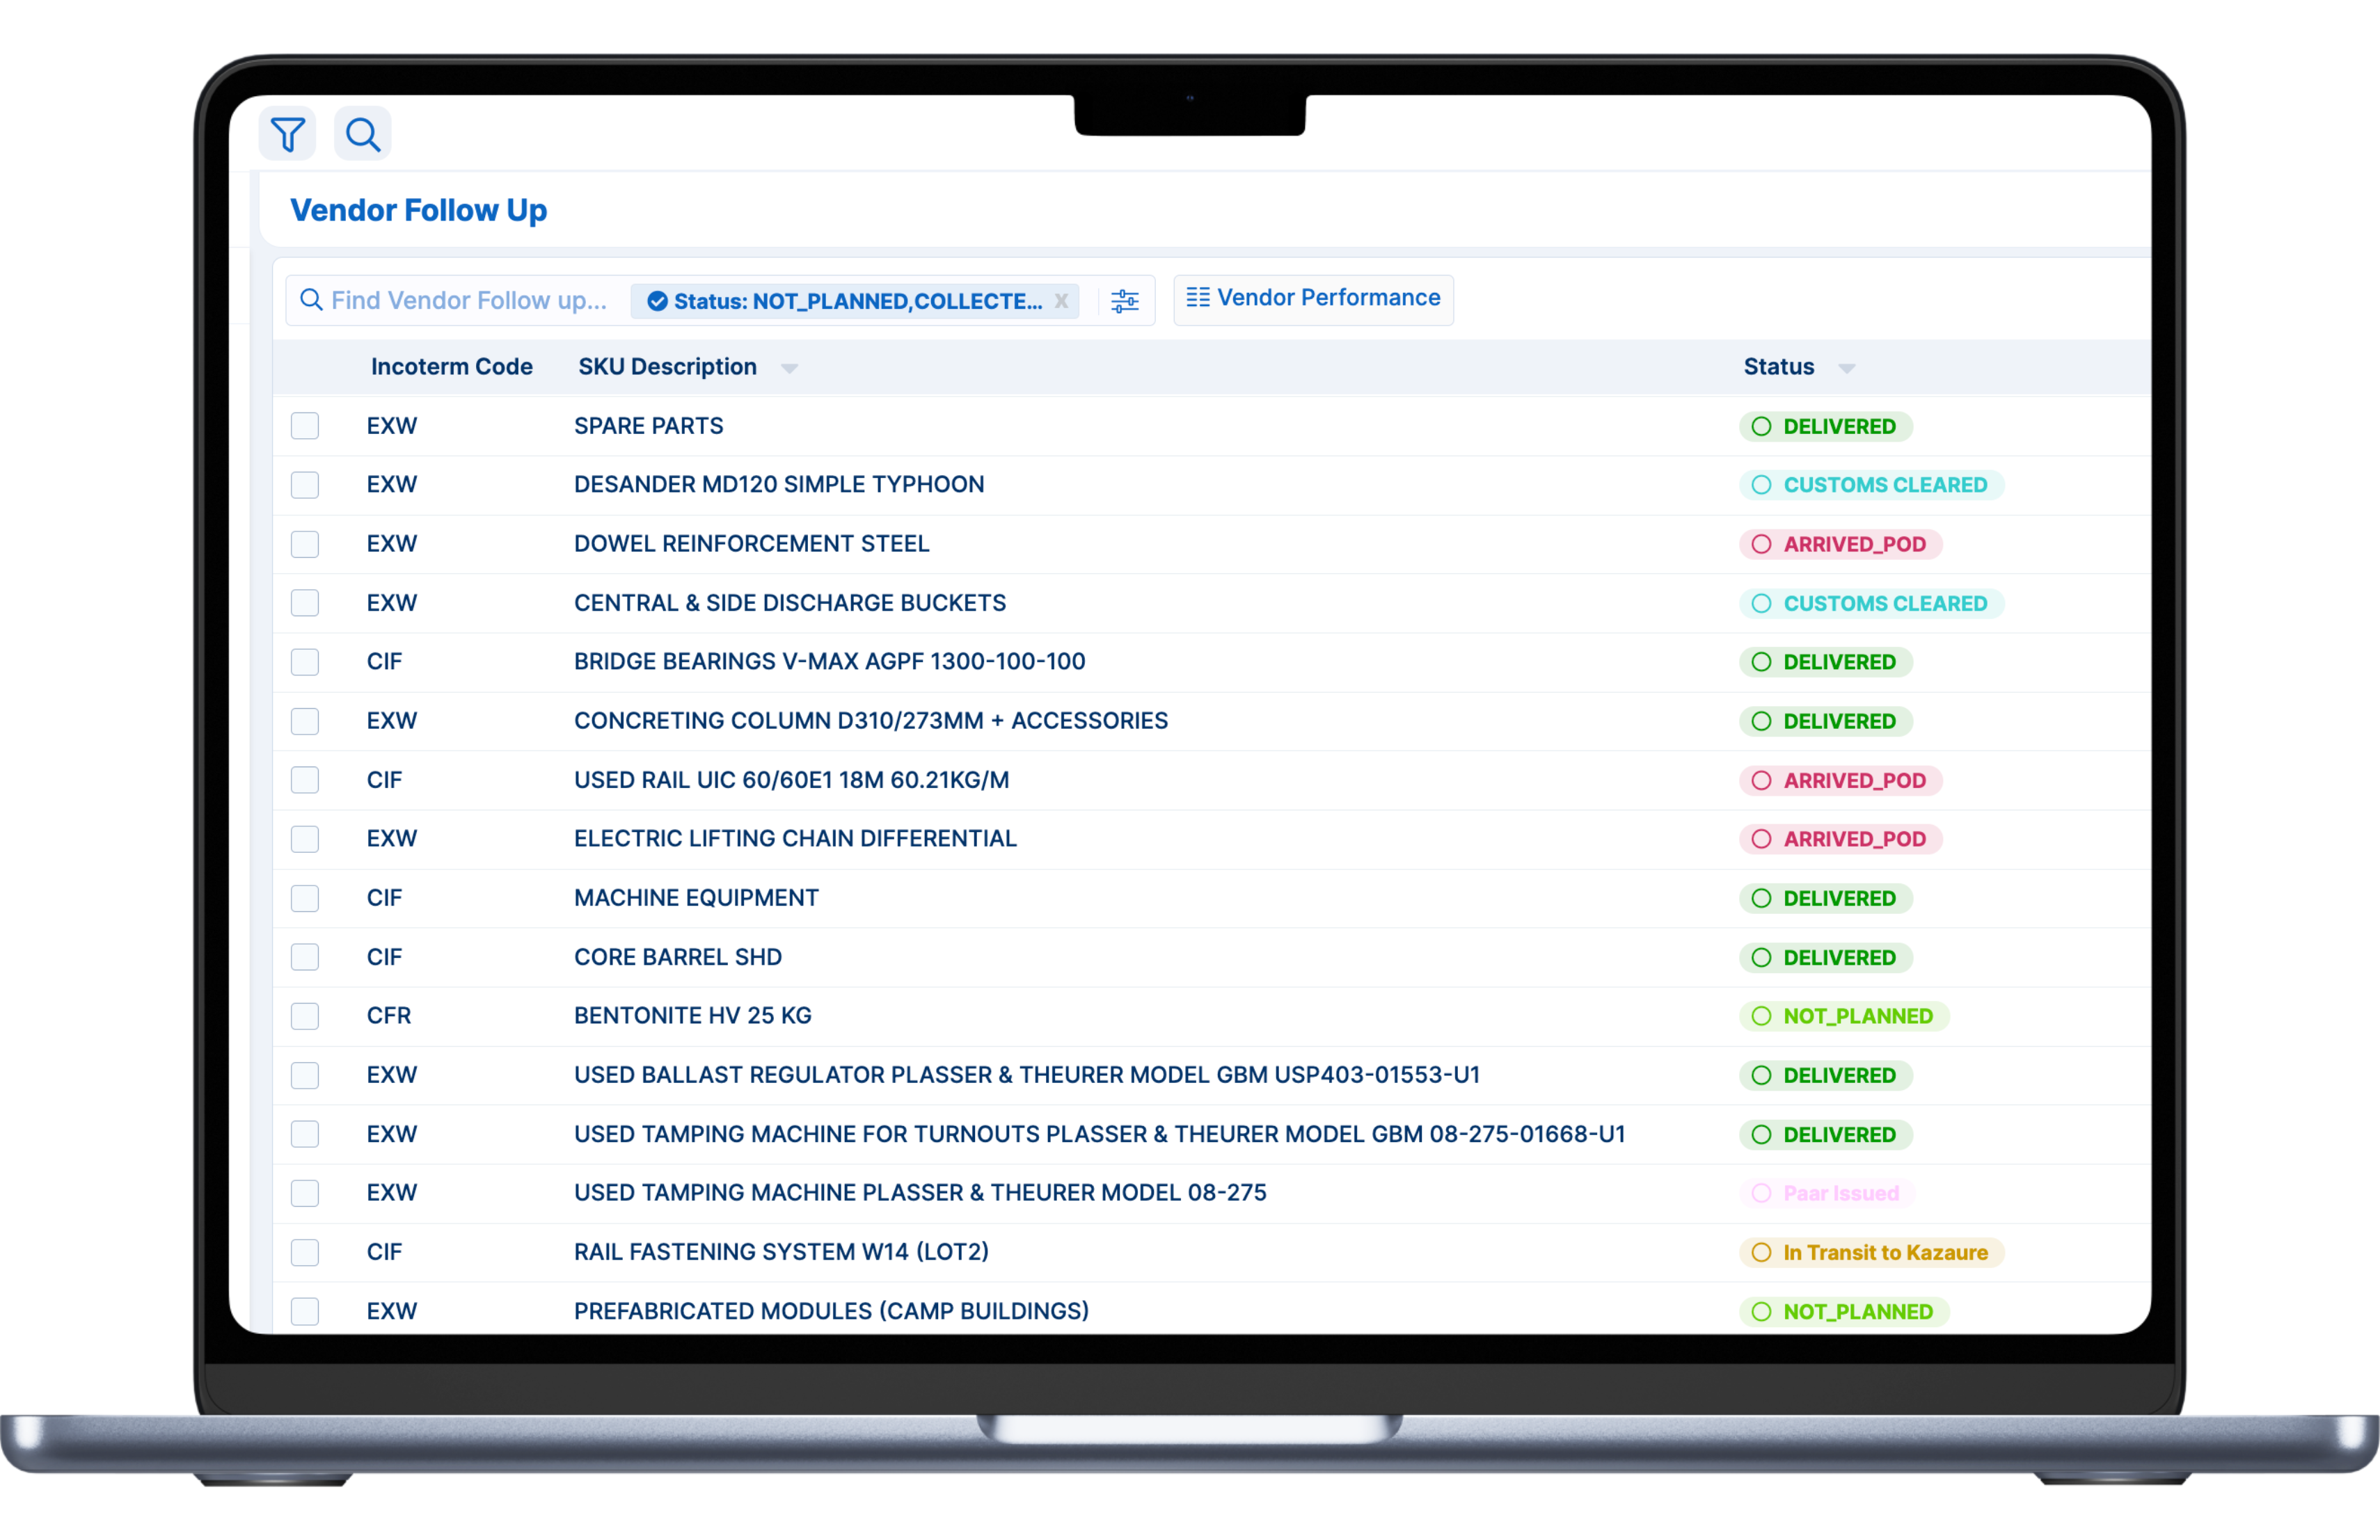Expand the Status column dropdown arrow
Viewport: 2380px width, 1540px height.
tap(1846, 369)
